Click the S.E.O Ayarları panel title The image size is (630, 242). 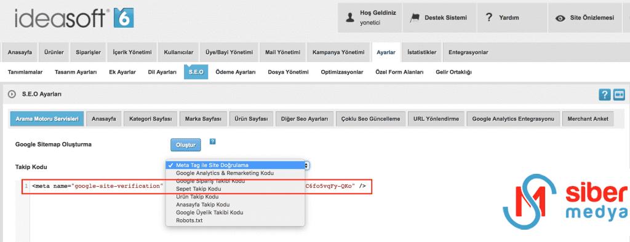[x=41, y=95]
